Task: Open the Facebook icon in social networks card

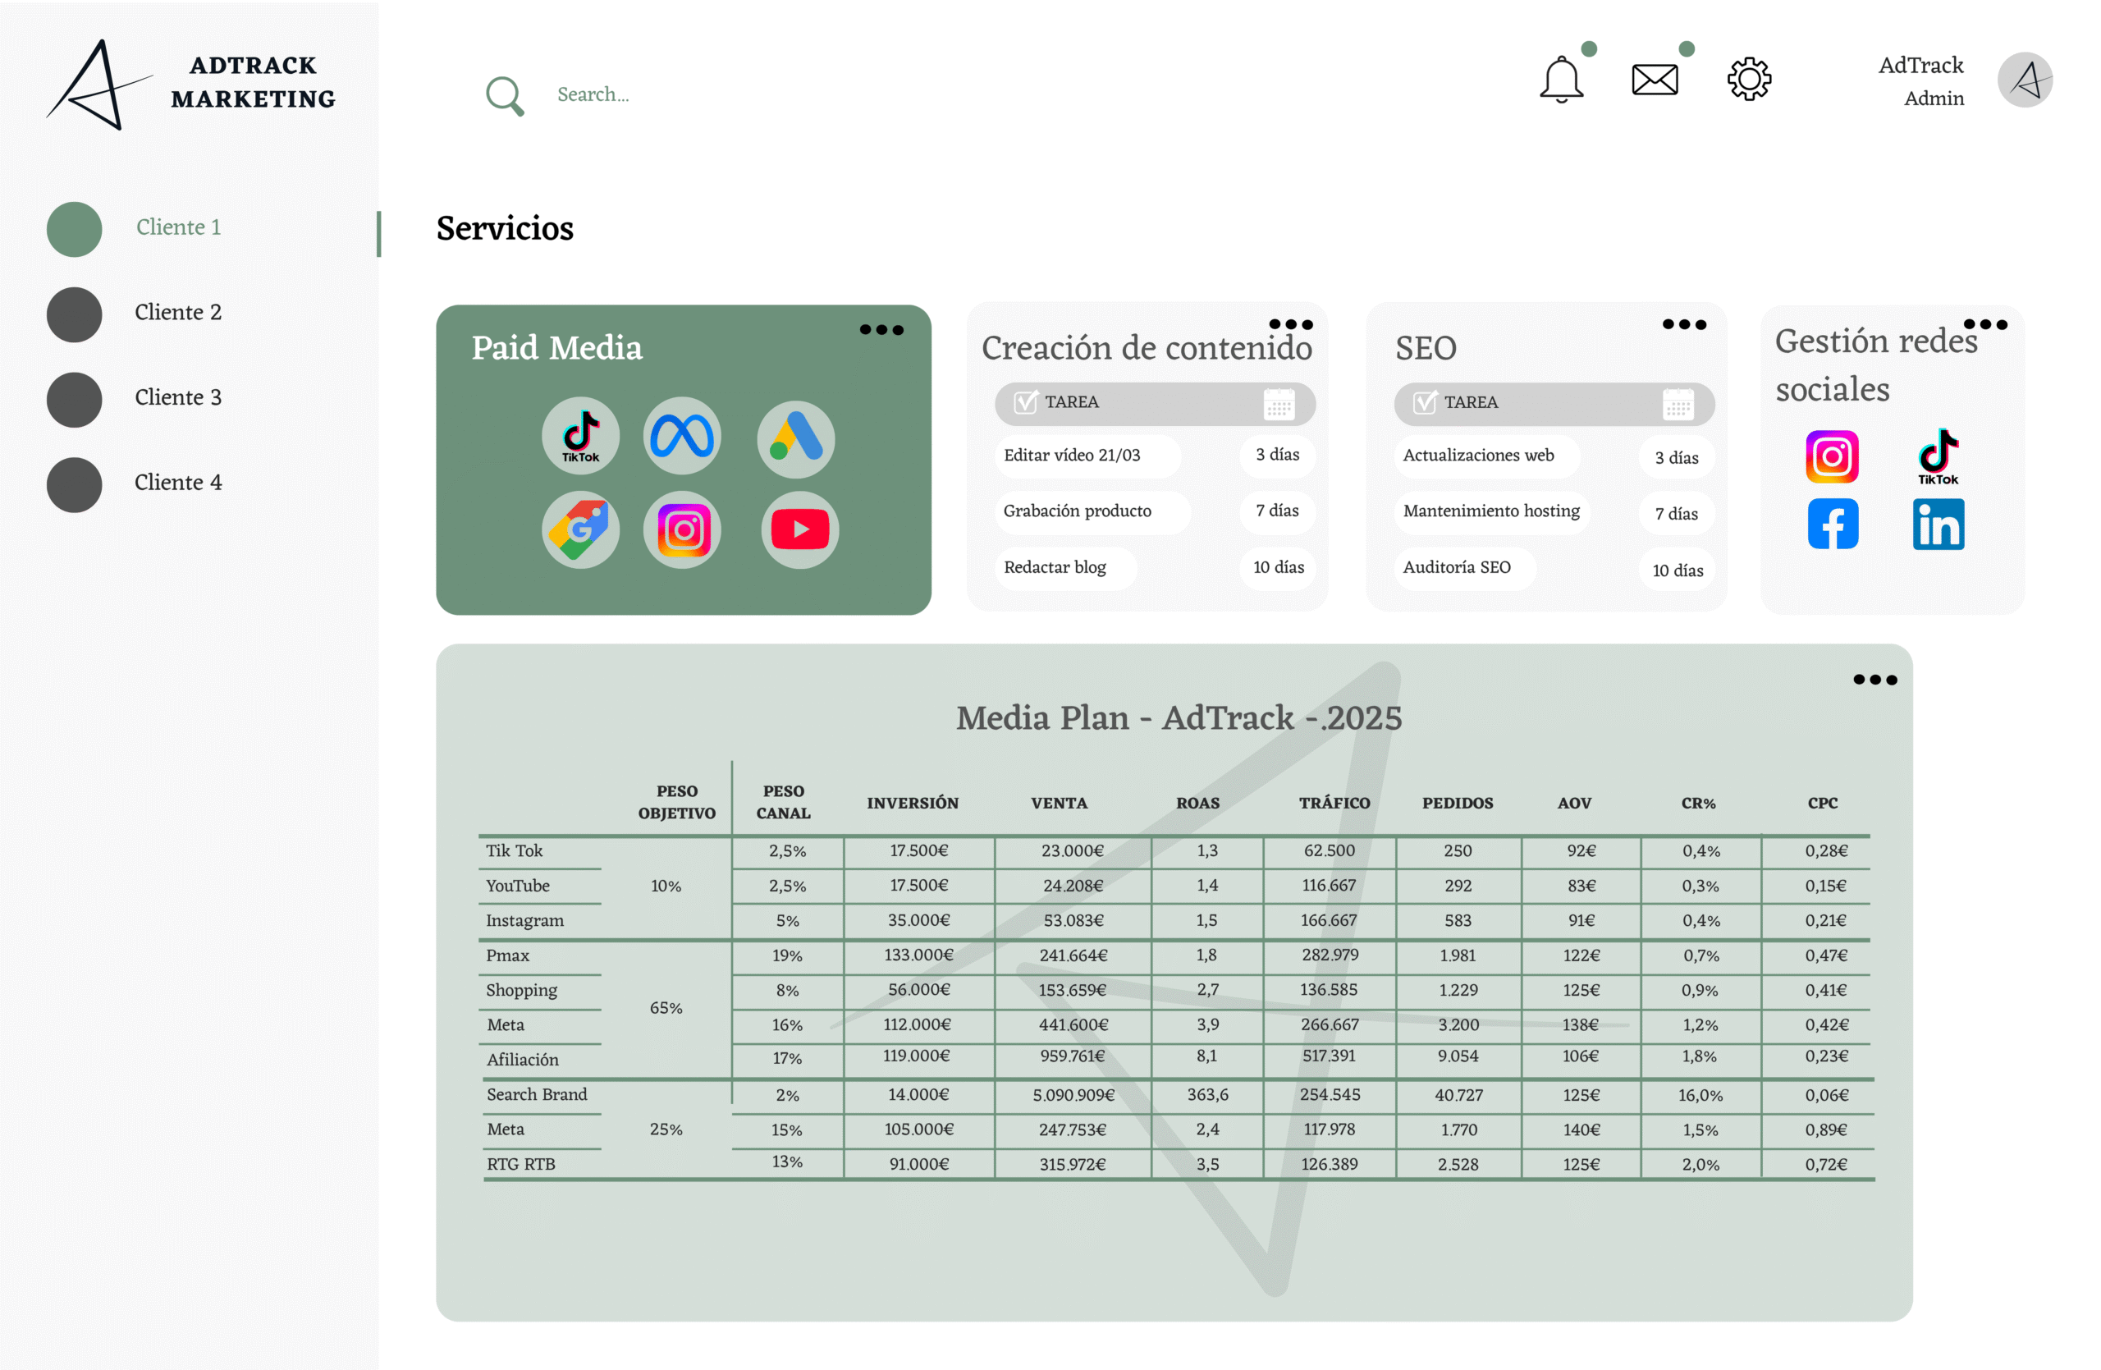Action: pyautogui.click(x=1833, y=525)
